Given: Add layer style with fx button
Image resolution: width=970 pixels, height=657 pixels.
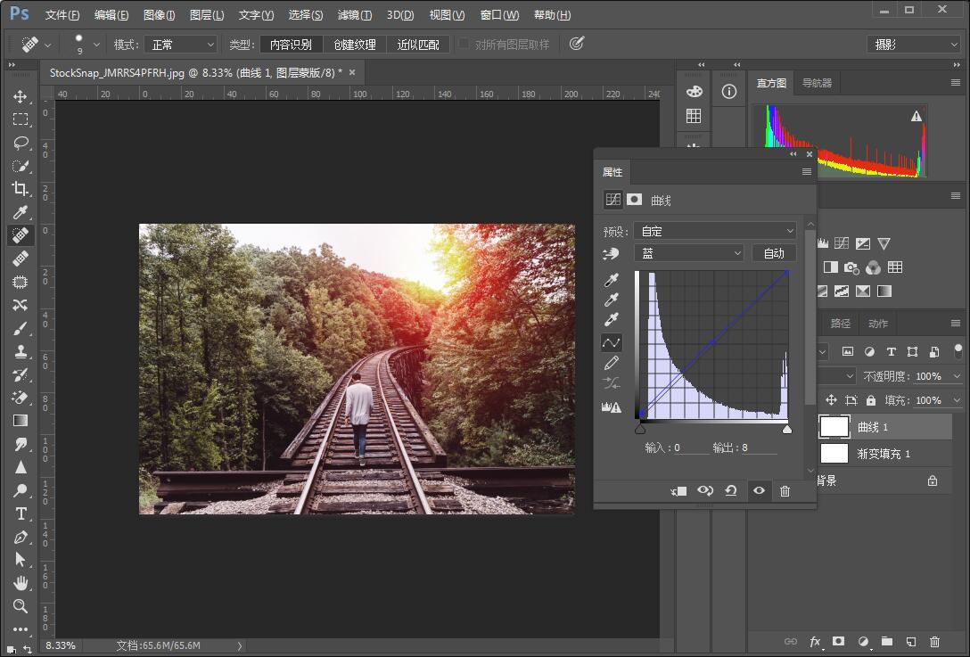Looking at the screenshot, I should [816, 642].
